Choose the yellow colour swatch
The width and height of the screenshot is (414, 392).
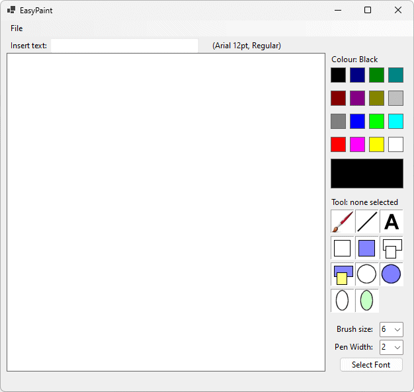376,144
